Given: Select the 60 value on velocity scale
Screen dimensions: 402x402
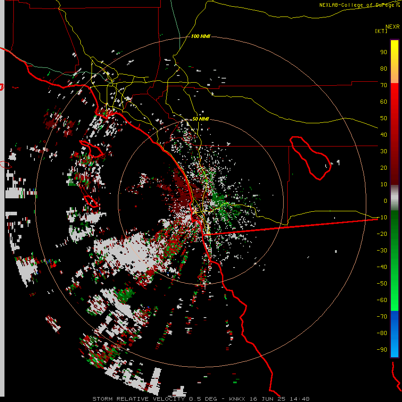Looking at the screenshot, I should point(384,101).
